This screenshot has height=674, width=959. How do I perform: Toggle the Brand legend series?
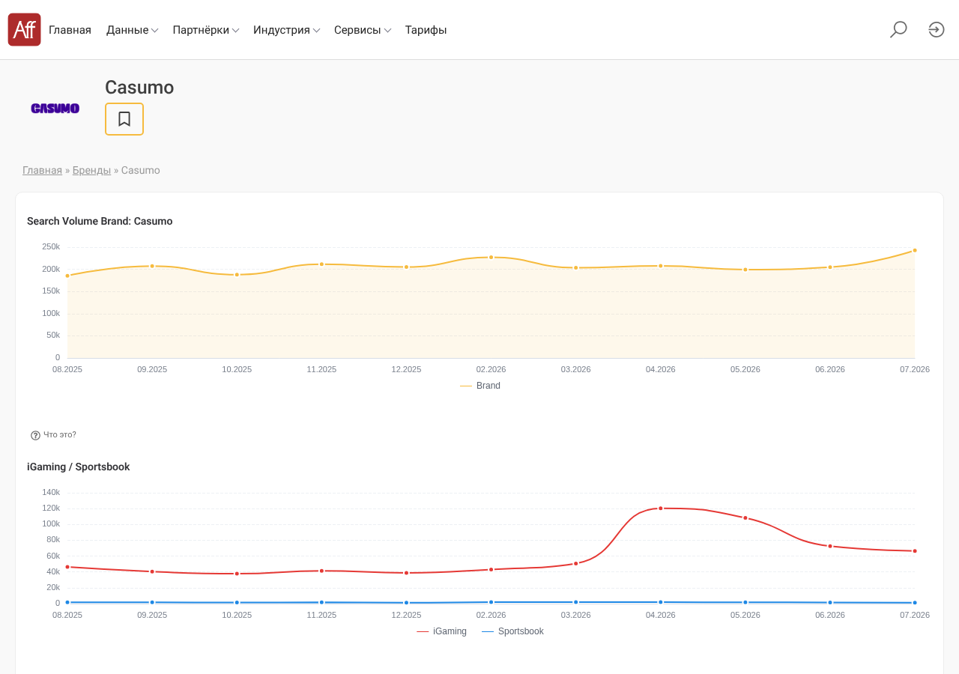[480, 386]
